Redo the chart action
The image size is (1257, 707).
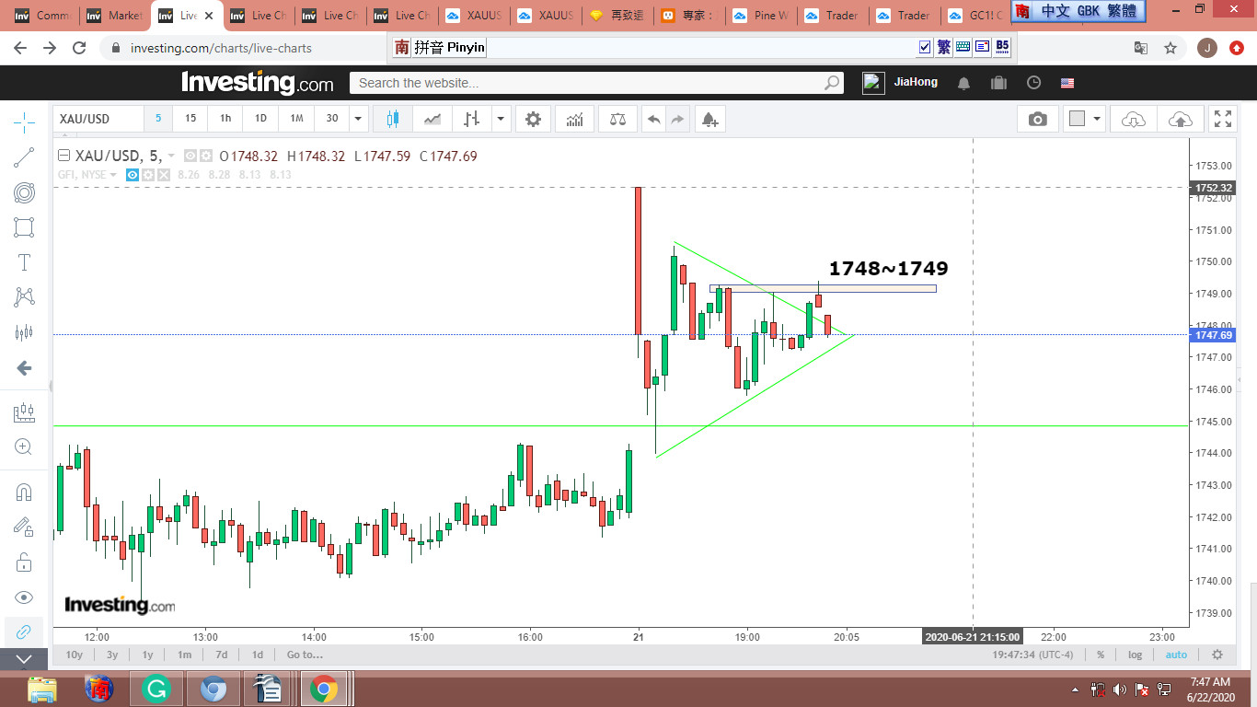(677, 119)
